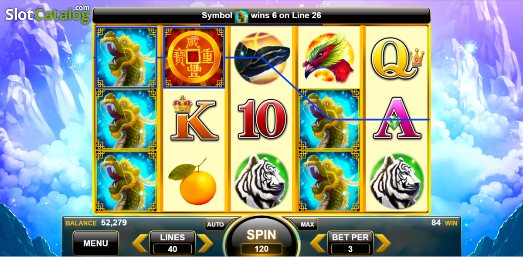
Task: Increase the number of lines
Action: (x=204, y=243)
